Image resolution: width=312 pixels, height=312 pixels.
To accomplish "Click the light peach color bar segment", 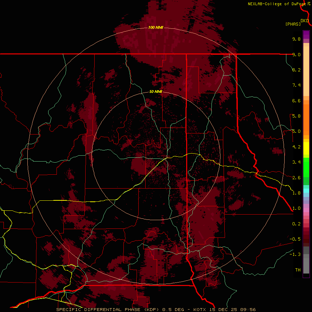I will click(x=306, y=71).
